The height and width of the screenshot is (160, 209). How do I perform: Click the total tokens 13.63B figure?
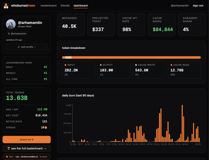[17, 98]
